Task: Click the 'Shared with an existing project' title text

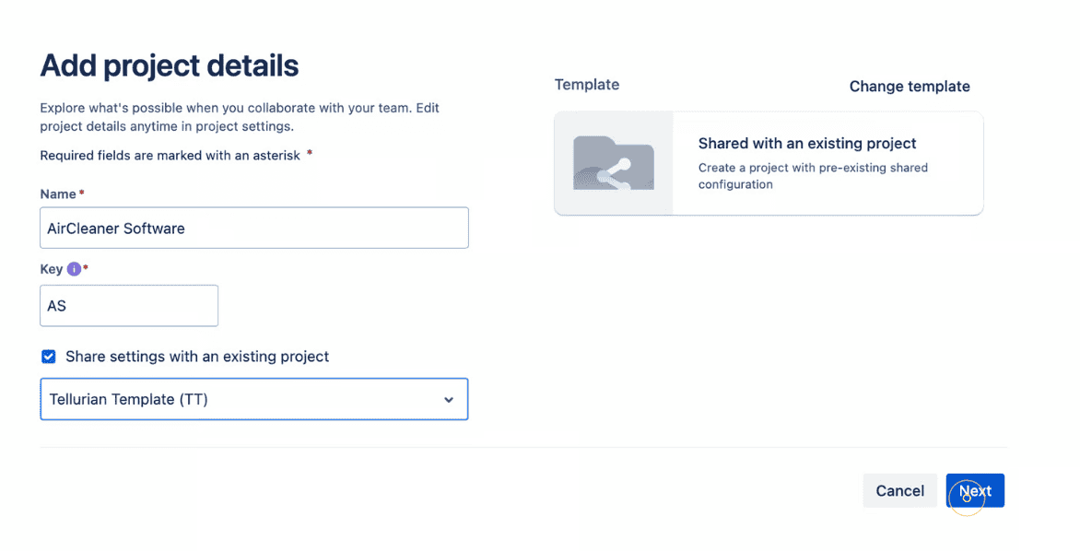Action: pos(807,143)
